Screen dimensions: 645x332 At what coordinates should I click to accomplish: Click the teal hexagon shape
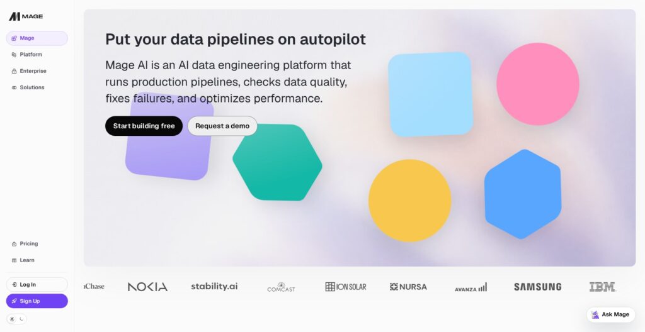[277, 162]
